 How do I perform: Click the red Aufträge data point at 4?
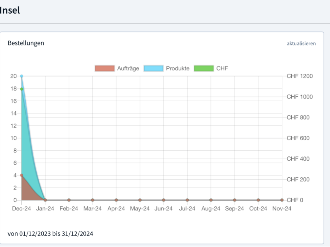(x=21, y=175)
